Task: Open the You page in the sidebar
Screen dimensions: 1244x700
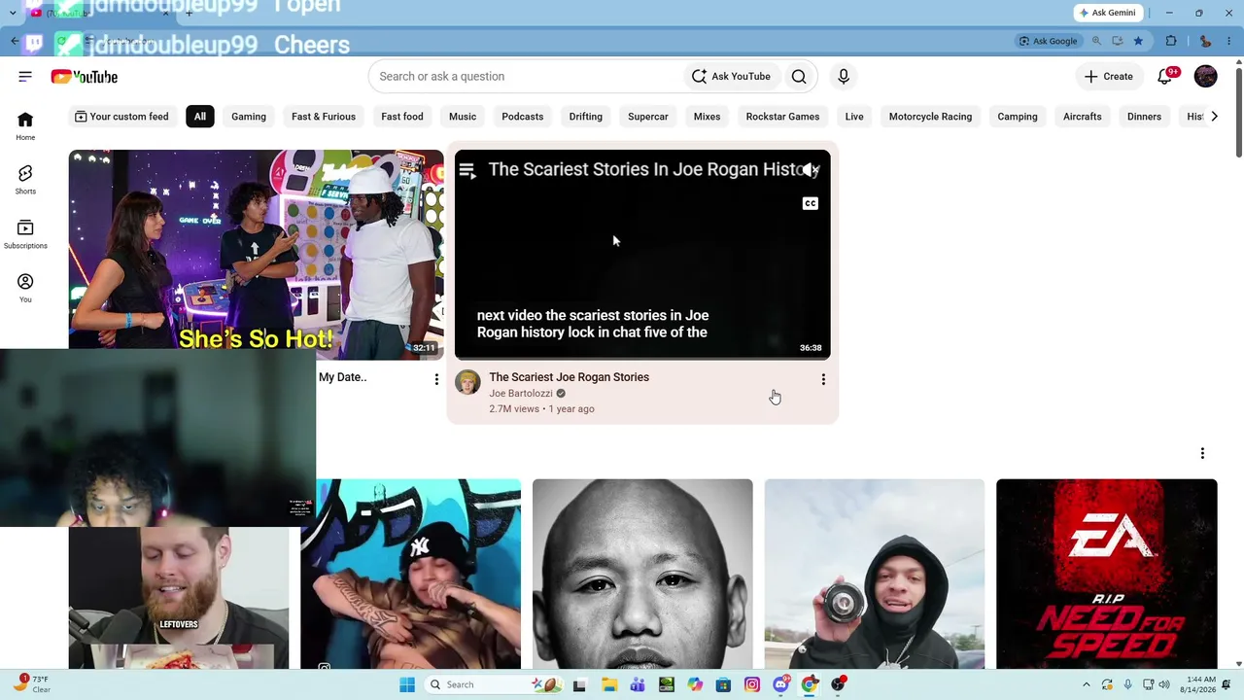Action: pyautogui.click(x=25, y=288)
